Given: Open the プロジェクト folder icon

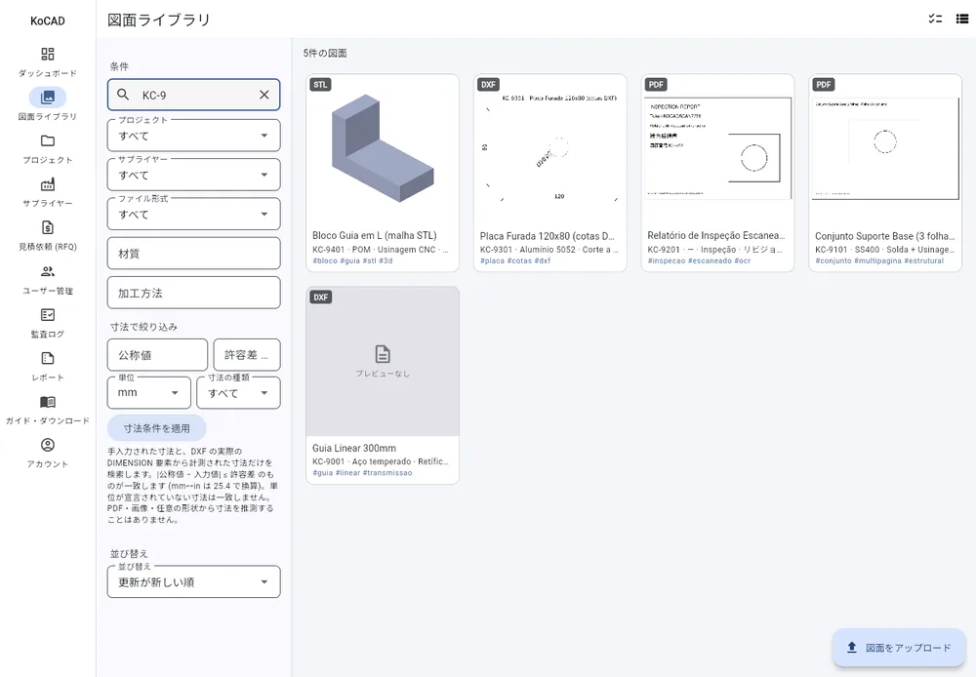Looking at the screenshot, I should [47, 140].
